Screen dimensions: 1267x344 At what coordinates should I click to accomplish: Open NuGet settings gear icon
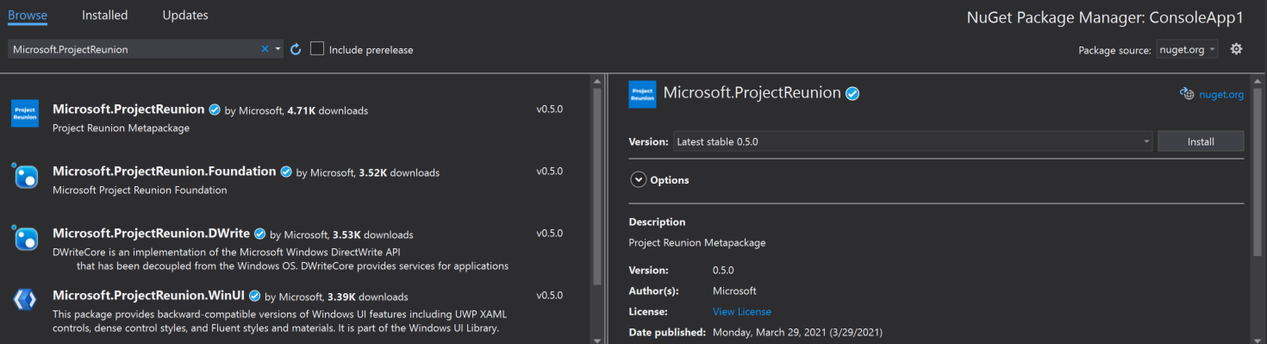[1236, 49]
